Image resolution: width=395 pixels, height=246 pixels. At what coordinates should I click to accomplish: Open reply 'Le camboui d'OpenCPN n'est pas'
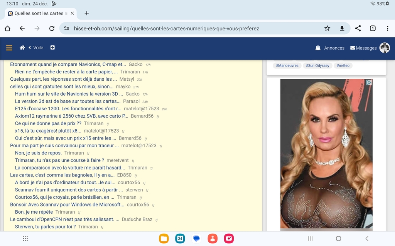[65, 219]
